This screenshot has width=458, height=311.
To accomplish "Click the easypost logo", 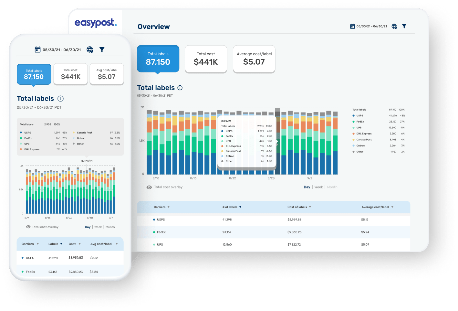I will coord(96,23).
